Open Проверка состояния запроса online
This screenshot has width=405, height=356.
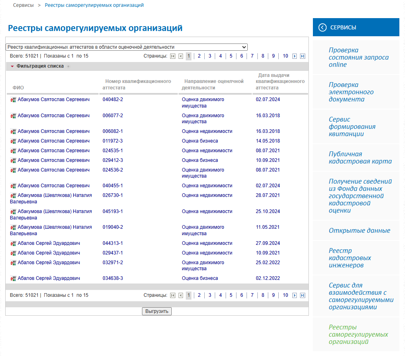[358, 58]
